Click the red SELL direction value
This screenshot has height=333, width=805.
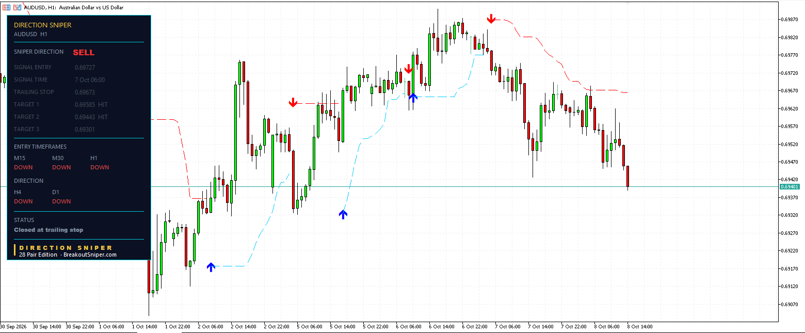(x=84, y=52)
